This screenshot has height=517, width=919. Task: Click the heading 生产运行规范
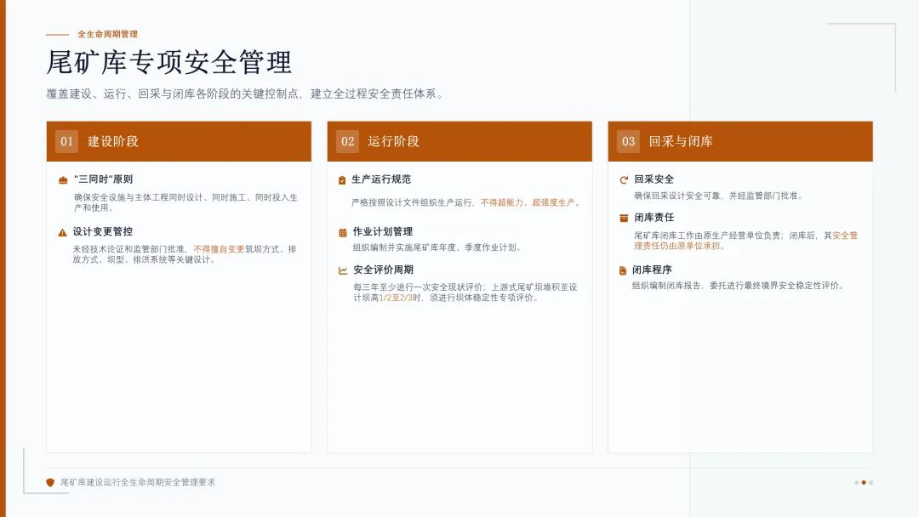381,179
